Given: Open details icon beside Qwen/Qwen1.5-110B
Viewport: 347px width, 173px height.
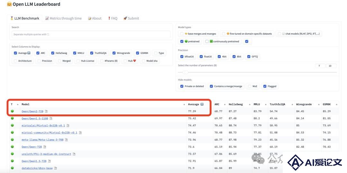Looking at the screenshot, I should click(51, 119).
